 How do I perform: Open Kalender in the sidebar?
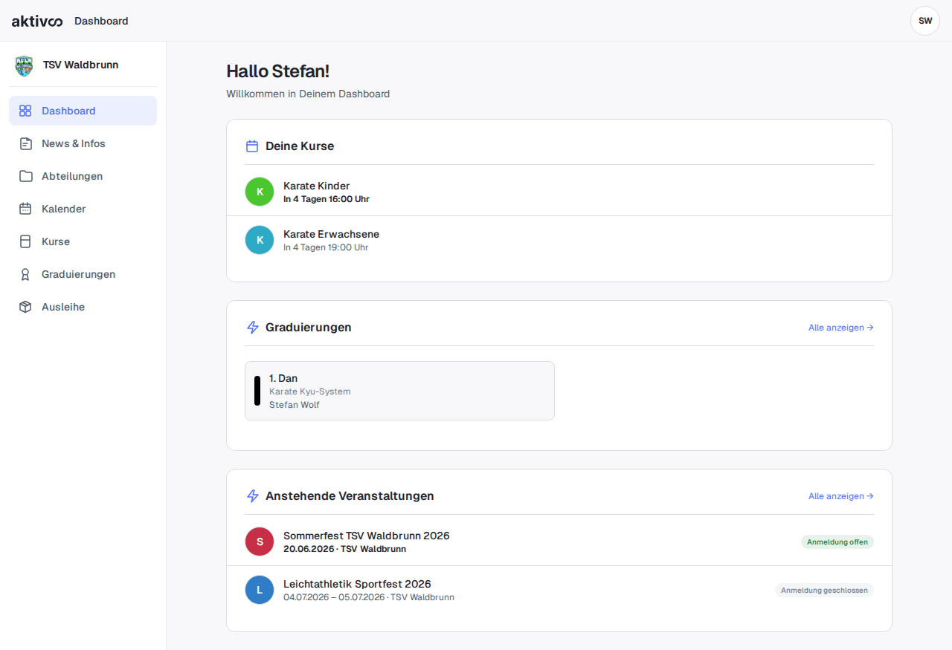tap(83, 209)
